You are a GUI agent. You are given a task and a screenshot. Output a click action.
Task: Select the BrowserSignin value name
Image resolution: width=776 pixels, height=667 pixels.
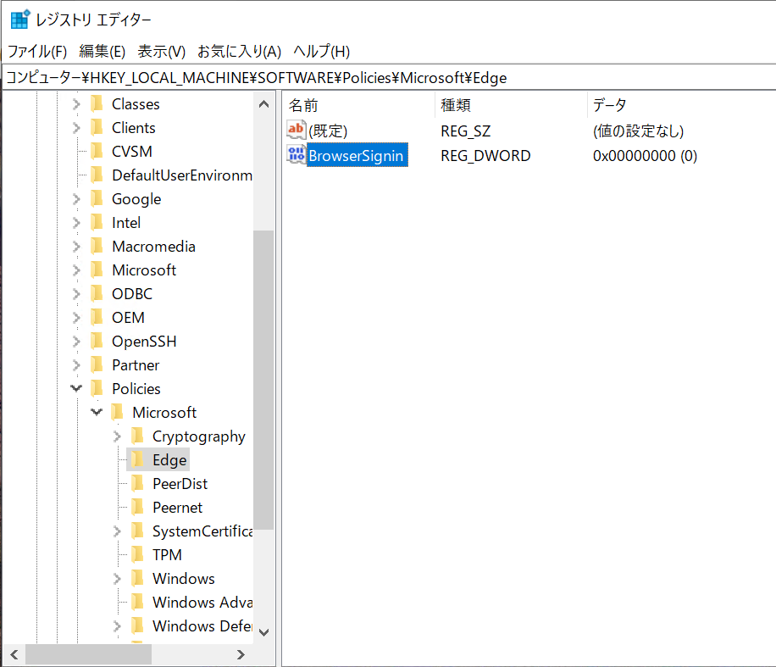click(x=357, y=155)
